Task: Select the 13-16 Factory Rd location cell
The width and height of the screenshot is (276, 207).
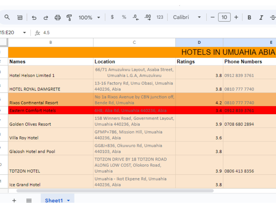Action: [x=134, y=86]
